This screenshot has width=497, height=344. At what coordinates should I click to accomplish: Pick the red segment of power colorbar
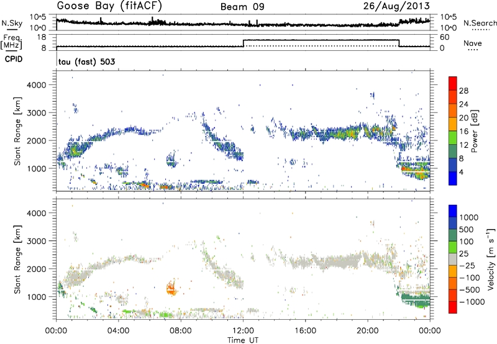click(x=453, y=84)
